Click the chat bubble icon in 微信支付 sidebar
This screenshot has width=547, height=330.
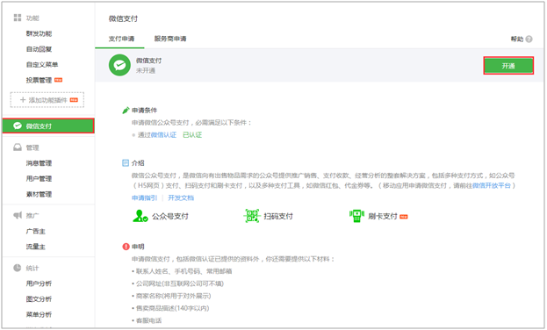pyautogui.click(x=18, y=126)
